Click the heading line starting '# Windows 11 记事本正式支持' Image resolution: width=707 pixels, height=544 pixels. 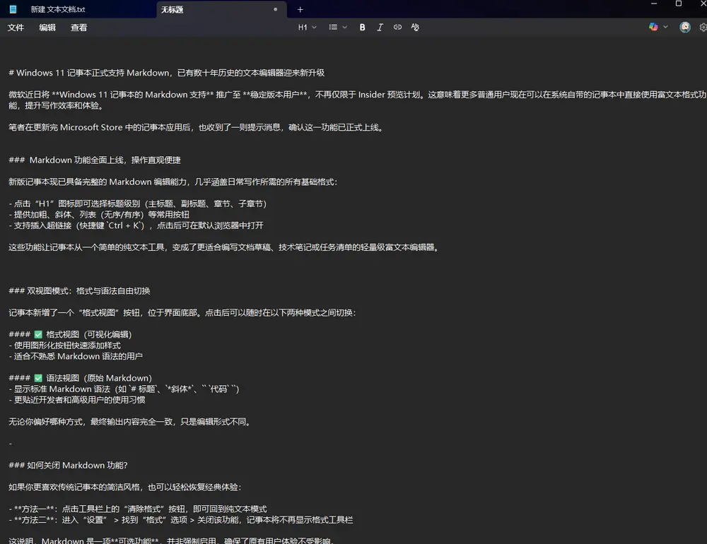pyautogui.click(x=167, y=73)
